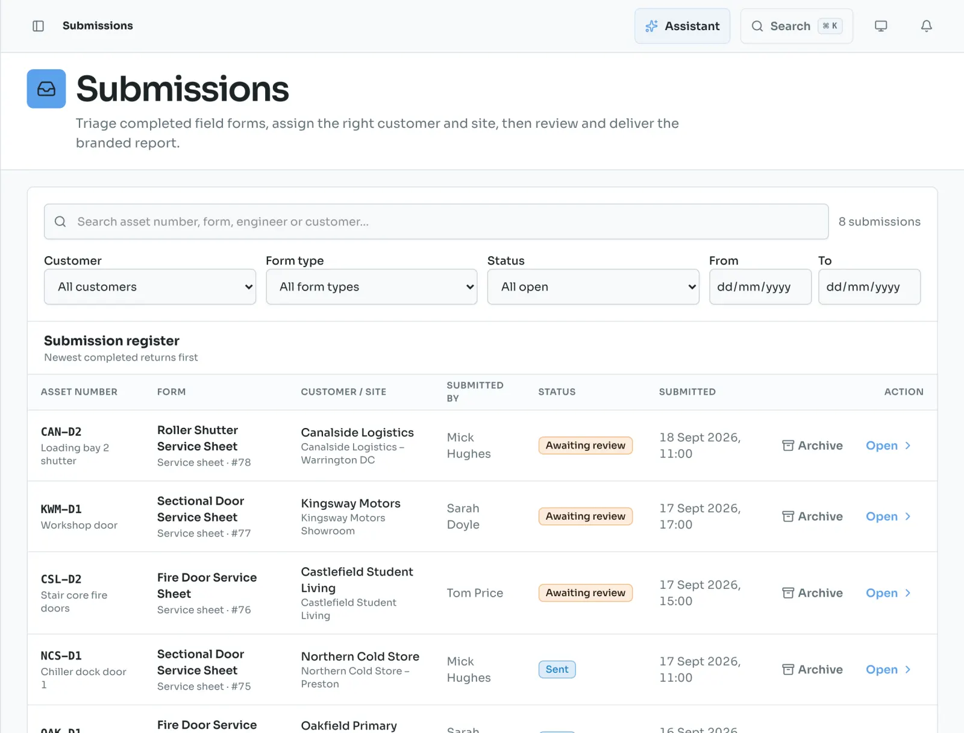
Task: Click the monitor display icon
Action: [x=881, y=26]
